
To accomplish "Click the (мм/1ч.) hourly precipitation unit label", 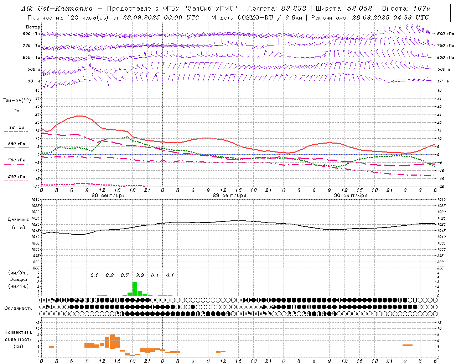I will point(18,286).
